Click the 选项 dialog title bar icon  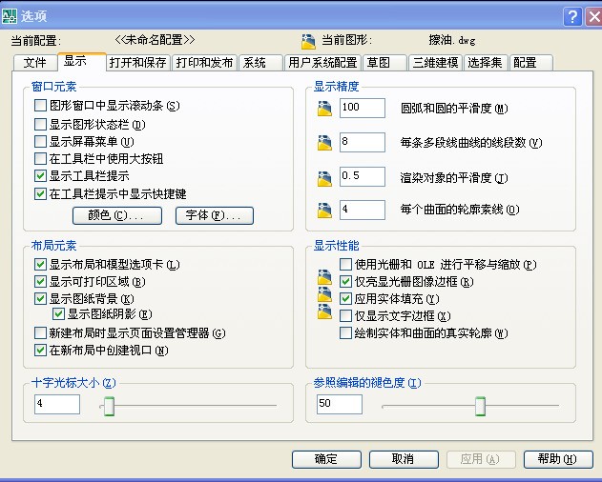point(10,16)
